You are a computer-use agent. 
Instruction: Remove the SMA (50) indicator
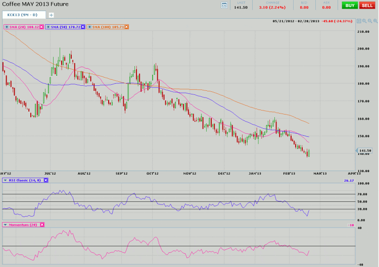[x=83, y=27]
